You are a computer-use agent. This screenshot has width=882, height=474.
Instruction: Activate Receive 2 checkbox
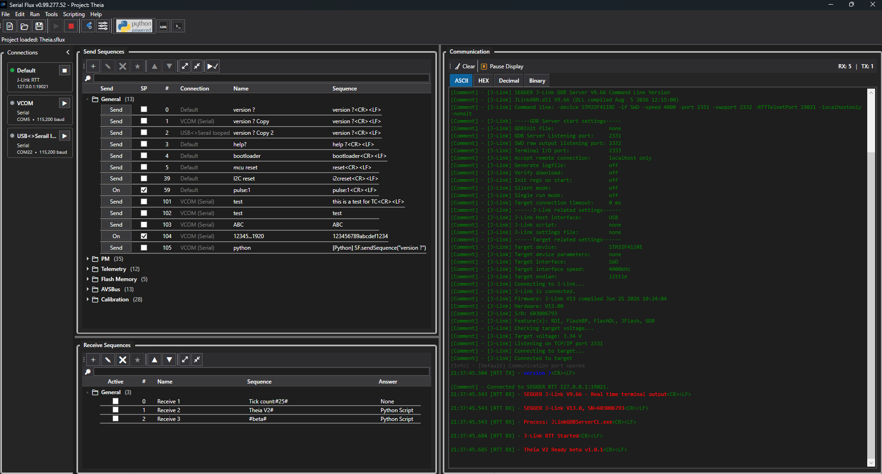(115, 410)
